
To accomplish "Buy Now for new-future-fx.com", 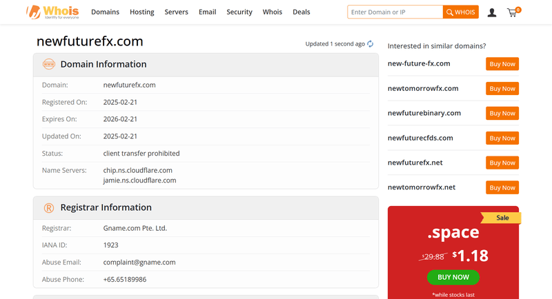I will coord(502,63).
